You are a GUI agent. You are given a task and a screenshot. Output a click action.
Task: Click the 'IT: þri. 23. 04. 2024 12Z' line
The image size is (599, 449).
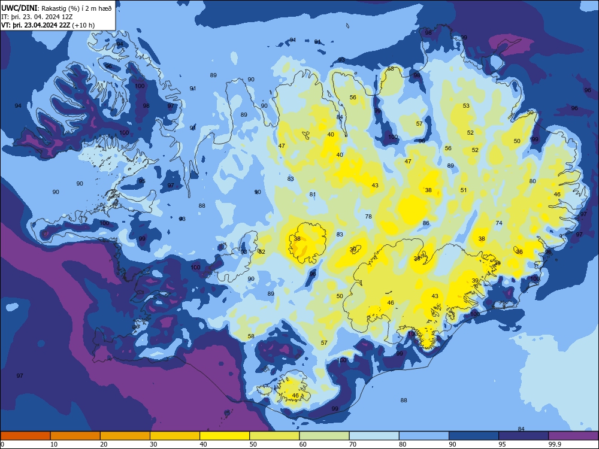click(37, 17)
